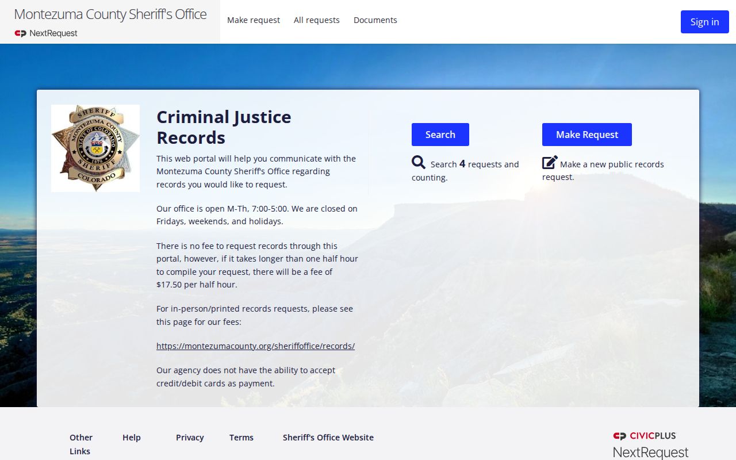Click the blue Search button
The height and width of the screenshot is (460, 736).
tap(440, 135)
